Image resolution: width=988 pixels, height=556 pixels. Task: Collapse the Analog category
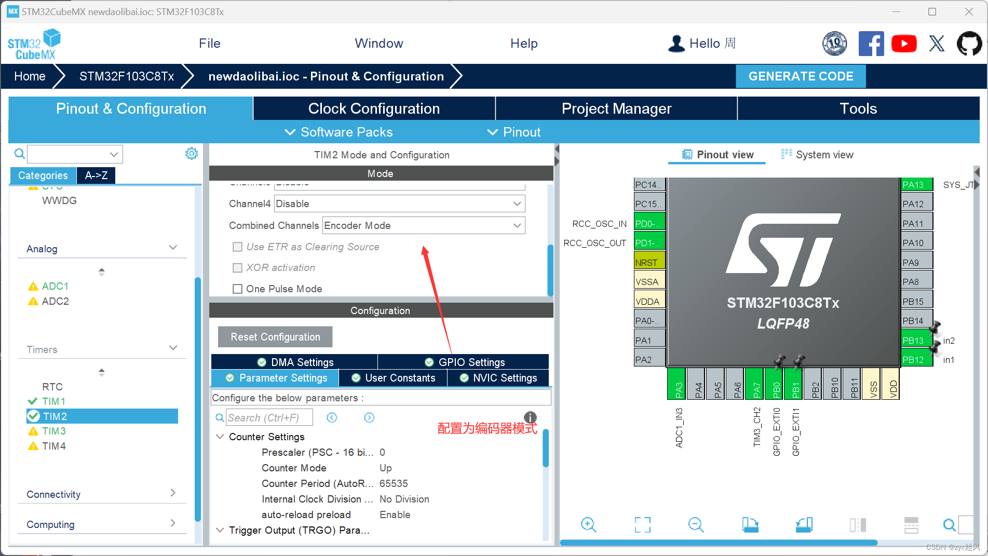173,248
